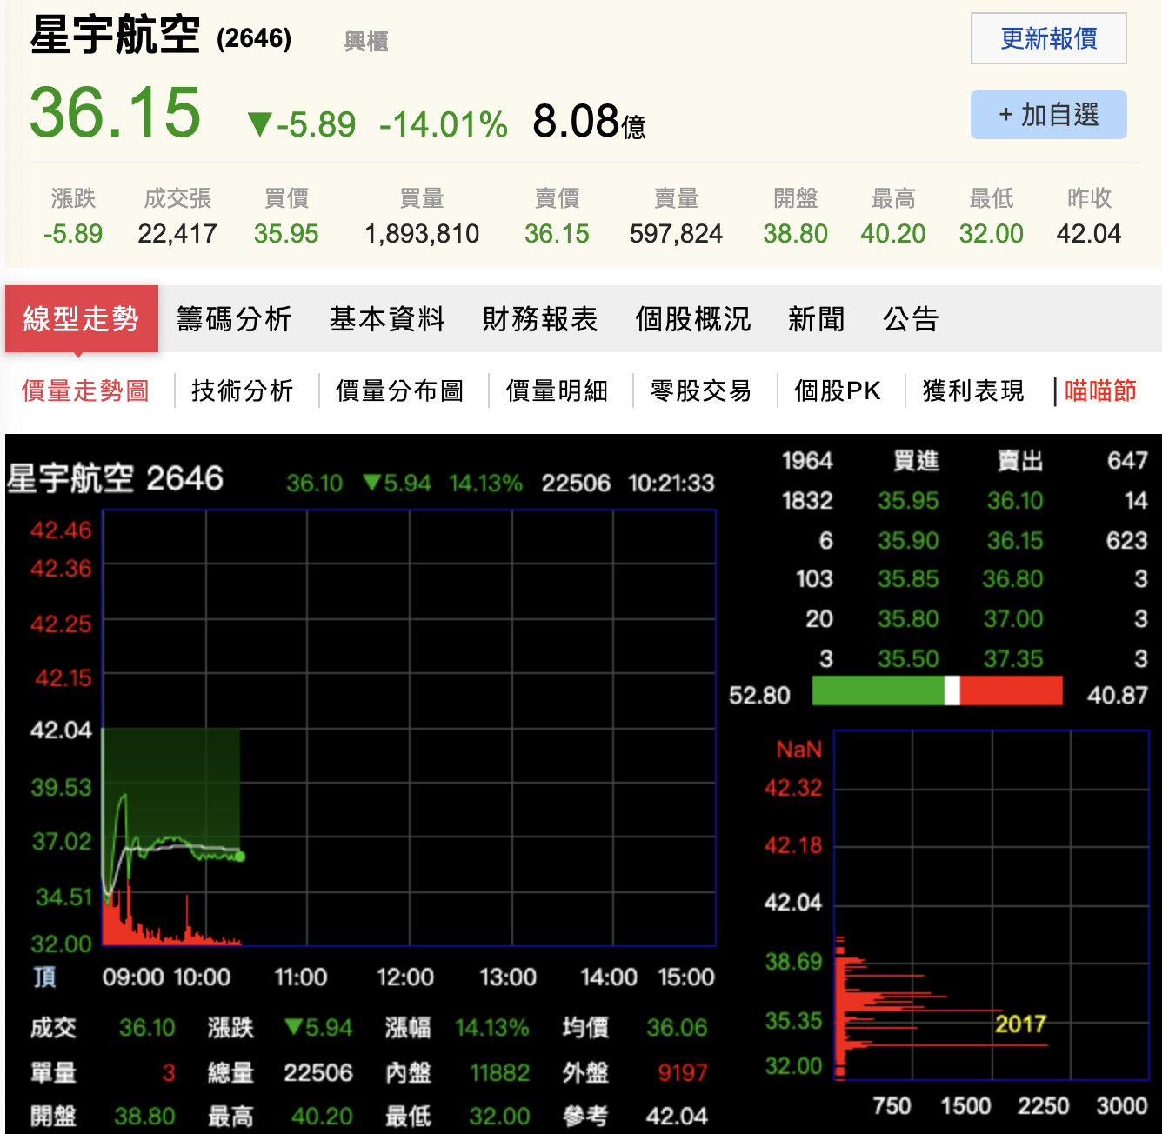Click the green buy-side ratio bar
1169x1134 pixels.
878,690
